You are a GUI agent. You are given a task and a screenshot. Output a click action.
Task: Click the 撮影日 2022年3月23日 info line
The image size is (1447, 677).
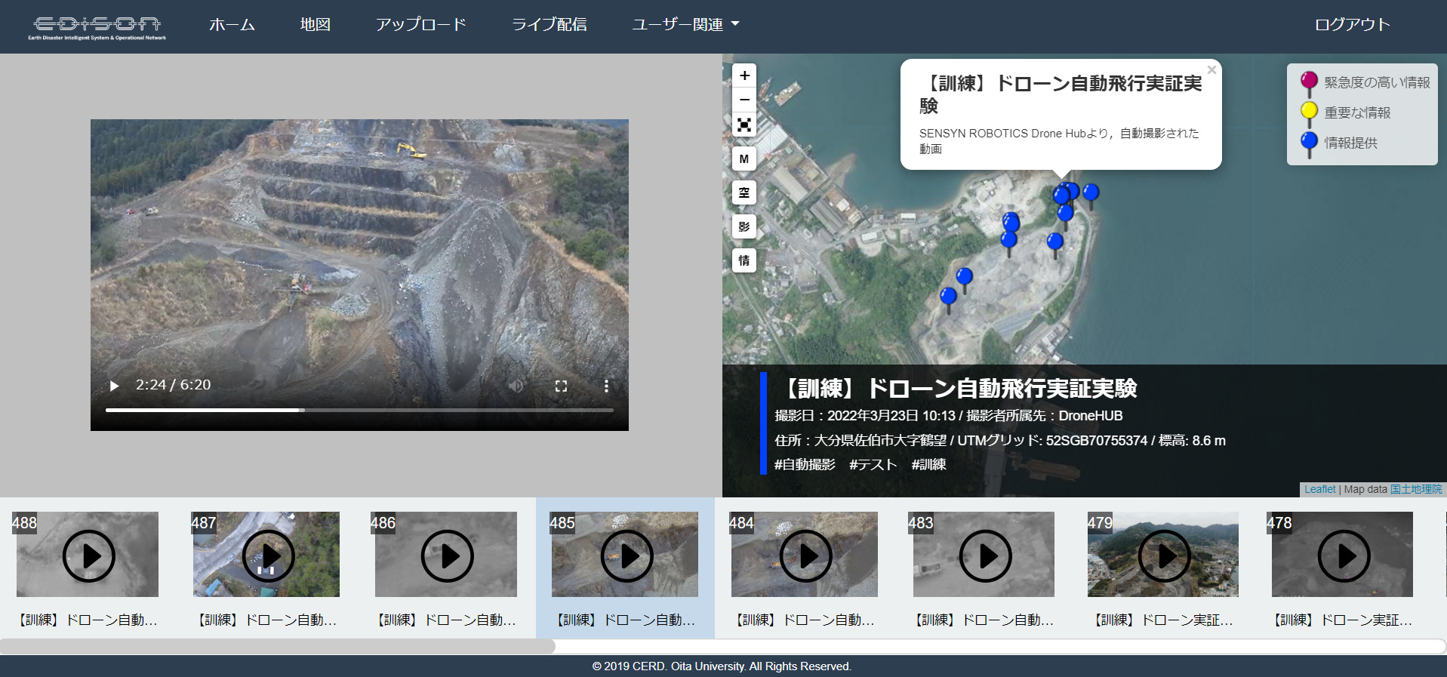click(948, 415)
